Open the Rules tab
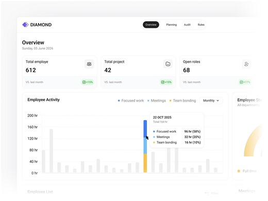This screenshot has width=268, height=201. pyautogui.click(x=201, y=25)
